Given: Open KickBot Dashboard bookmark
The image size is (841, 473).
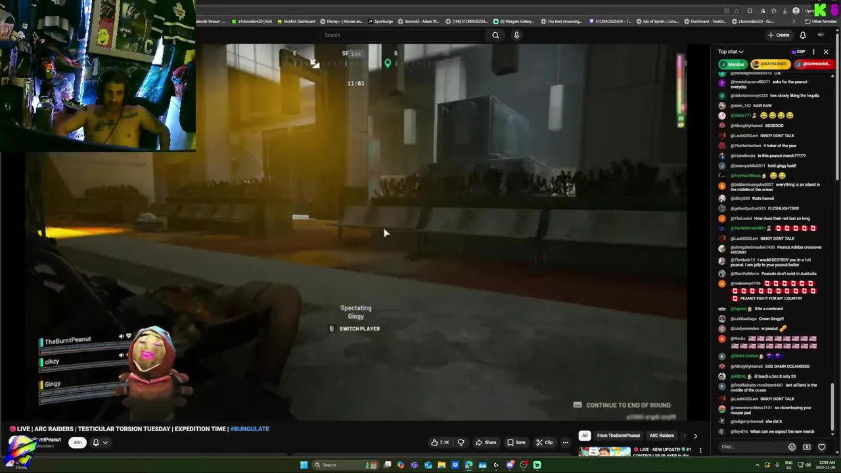Looking at the screenshot, I should (296, 21).
